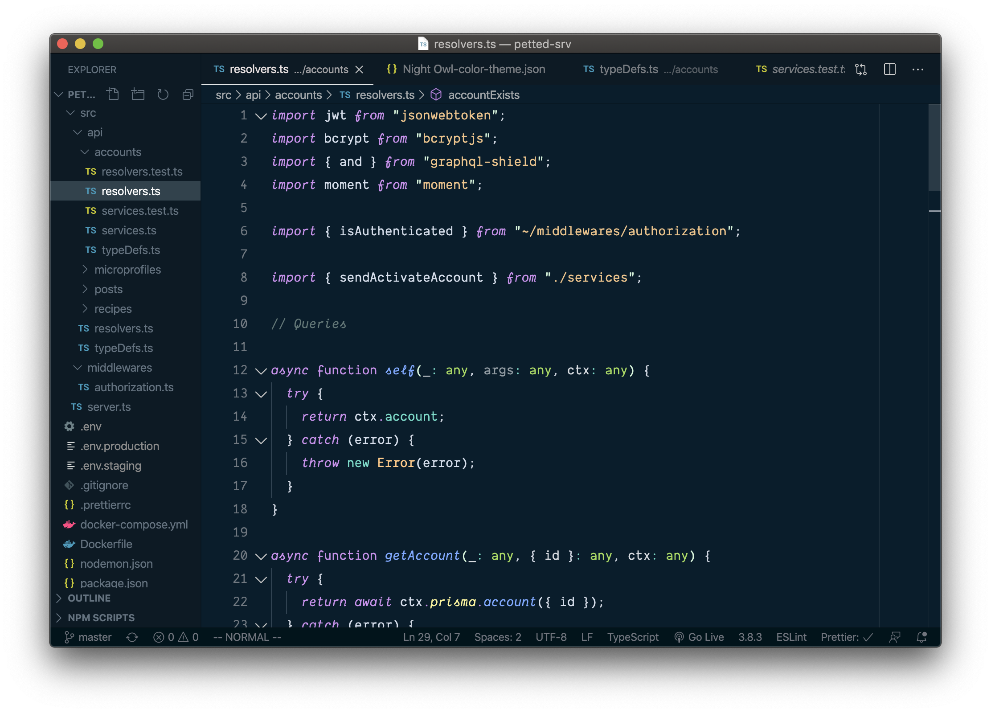This screenshot has width=991, height=713.
Task: Synchronize changes with the sync icon
Action: 132,637
